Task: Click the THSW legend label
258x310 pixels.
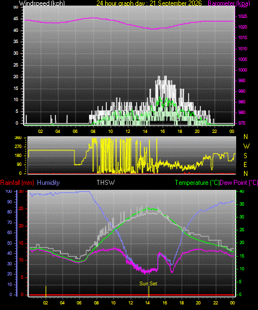Action: 106,183
